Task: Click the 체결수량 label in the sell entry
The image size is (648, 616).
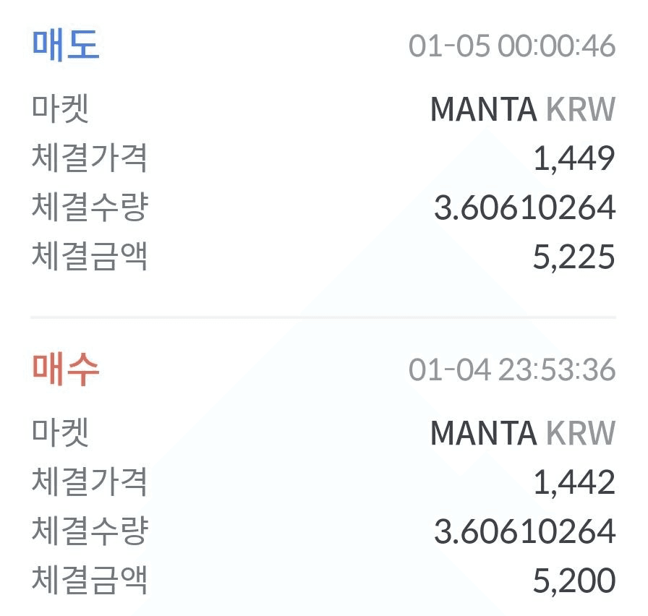Action: pos(89,208)
